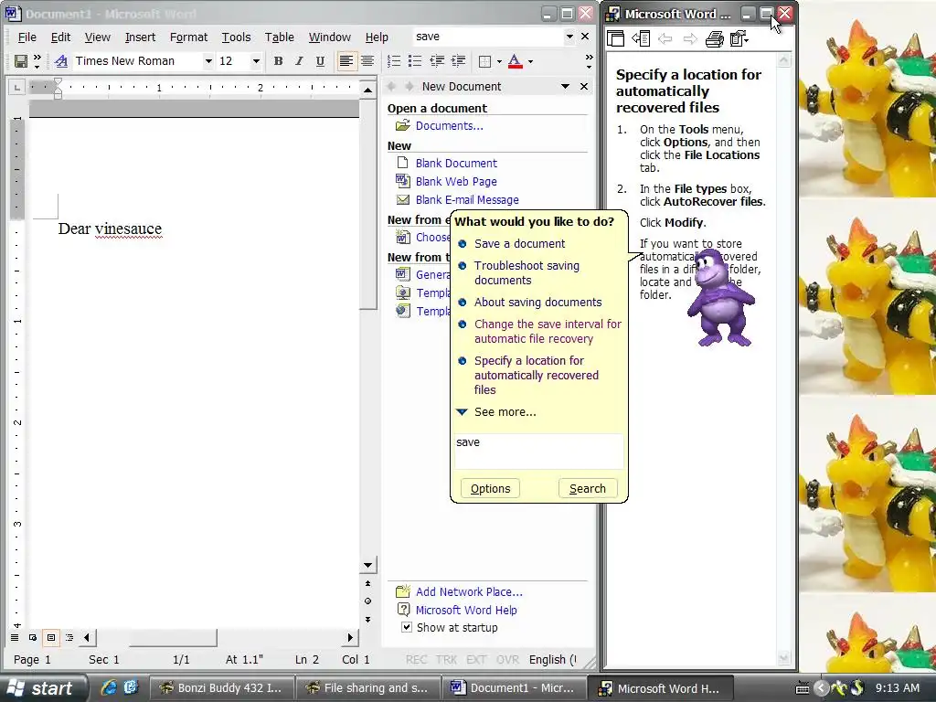Switch to Outline view icon

(x=69, y=637)
